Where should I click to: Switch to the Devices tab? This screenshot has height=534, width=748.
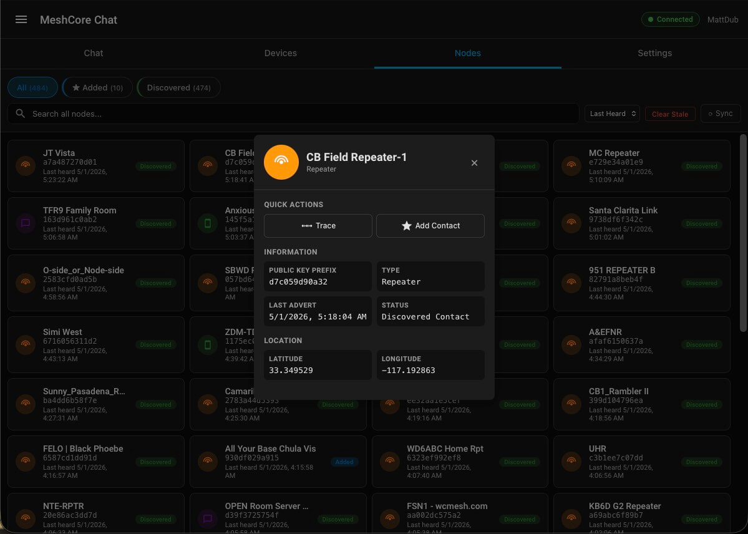click(x=281, y=54)
